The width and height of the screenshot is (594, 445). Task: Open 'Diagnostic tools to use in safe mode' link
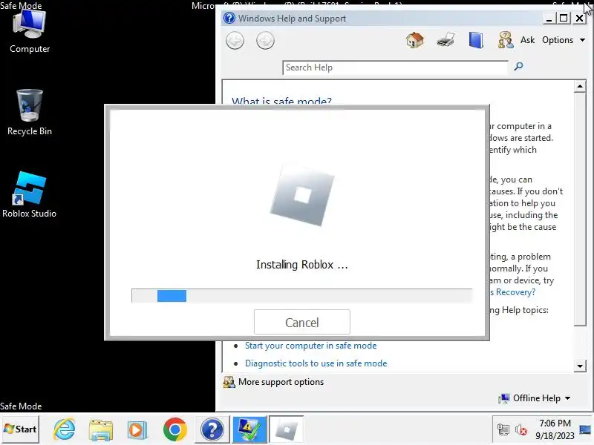[316, 363]
